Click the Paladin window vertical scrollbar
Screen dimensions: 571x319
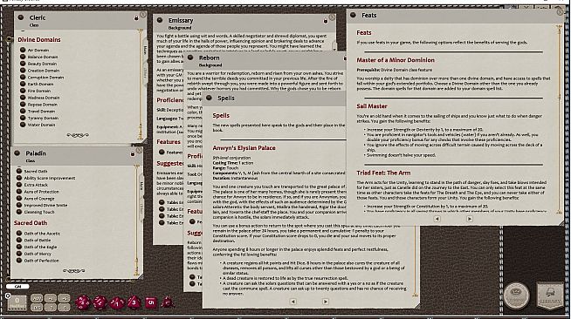tap(136, 221)
